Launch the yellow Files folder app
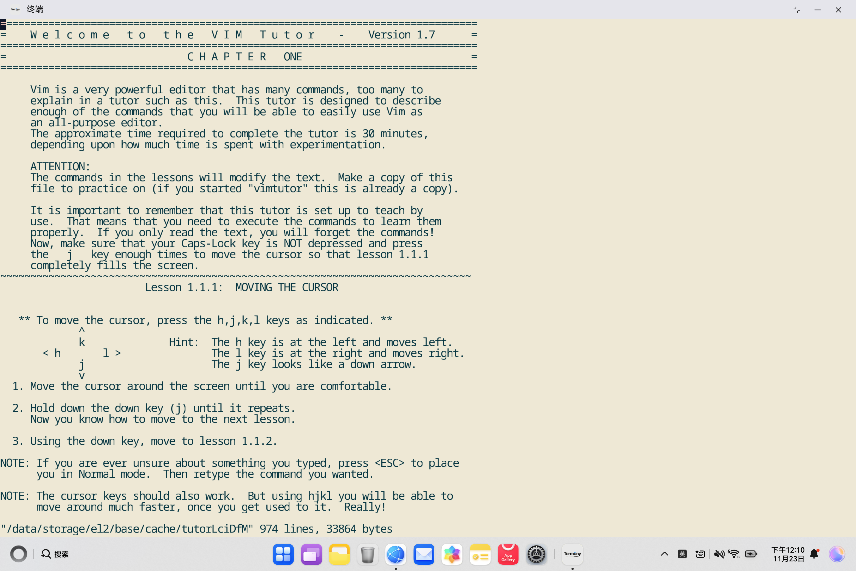 (339, 554)
